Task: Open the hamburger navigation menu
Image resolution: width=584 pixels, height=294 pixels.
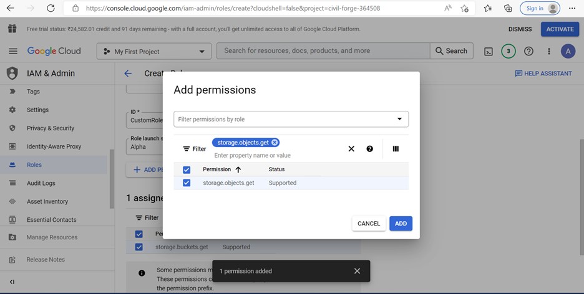Action: click(x=12, y=51)
